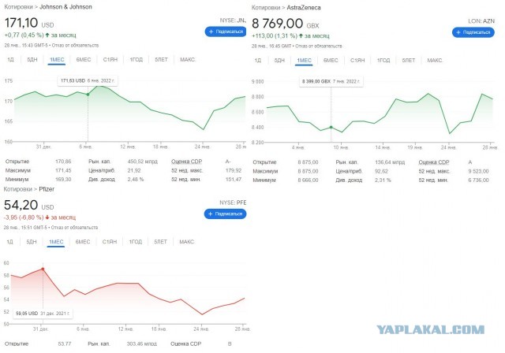
Task: Select С1ЯН tab in Pfizer chart
Action: [110, 242]
